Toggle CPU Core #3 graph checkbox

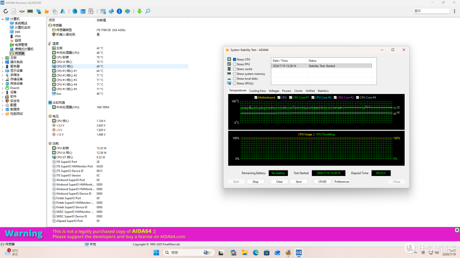point(335,97)
